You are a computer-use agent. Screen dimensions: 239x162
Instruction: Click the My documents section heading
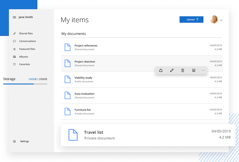click(74, 34)
